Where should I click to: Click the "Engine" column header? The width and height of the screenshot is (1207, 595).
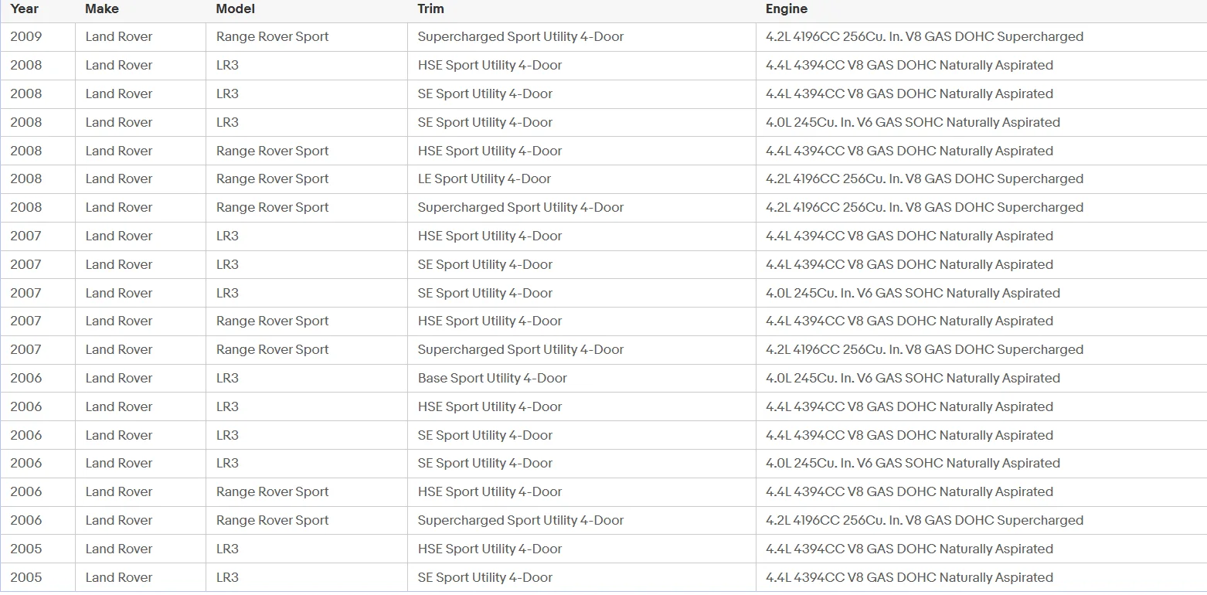(787, 9)
